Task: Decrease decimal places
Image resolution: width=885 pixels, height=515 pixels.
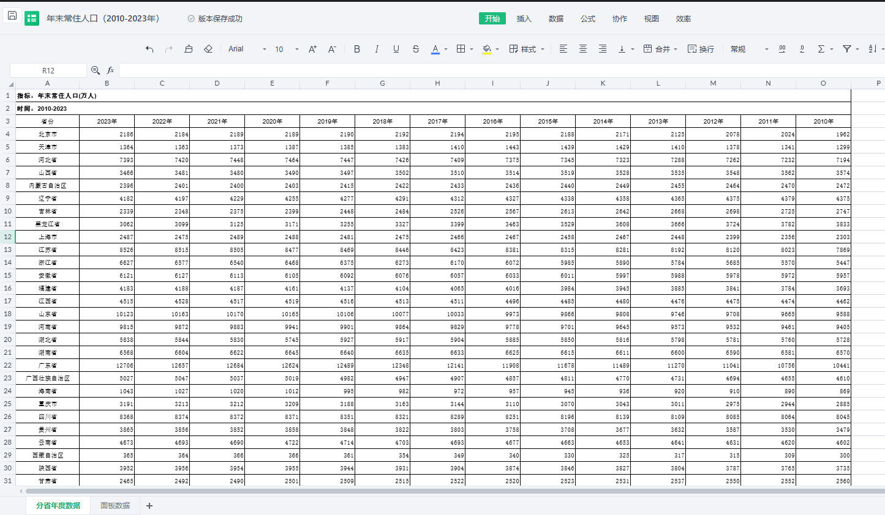Action: [802, 49]
